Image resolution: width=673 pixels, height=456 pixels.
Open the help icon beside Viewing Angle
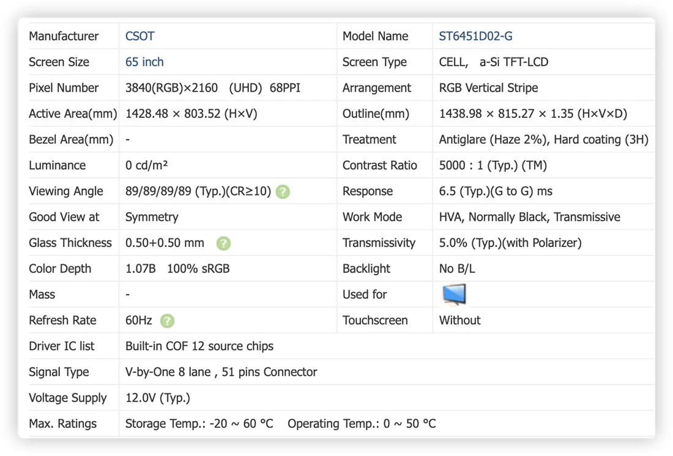283,191
